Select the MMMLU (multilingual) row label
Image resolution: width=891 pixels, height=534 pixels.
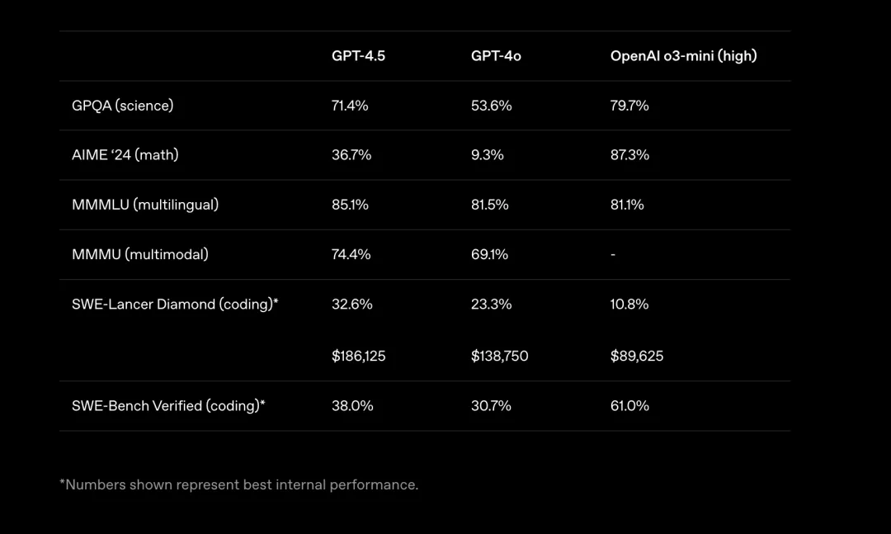pos(145,205)
